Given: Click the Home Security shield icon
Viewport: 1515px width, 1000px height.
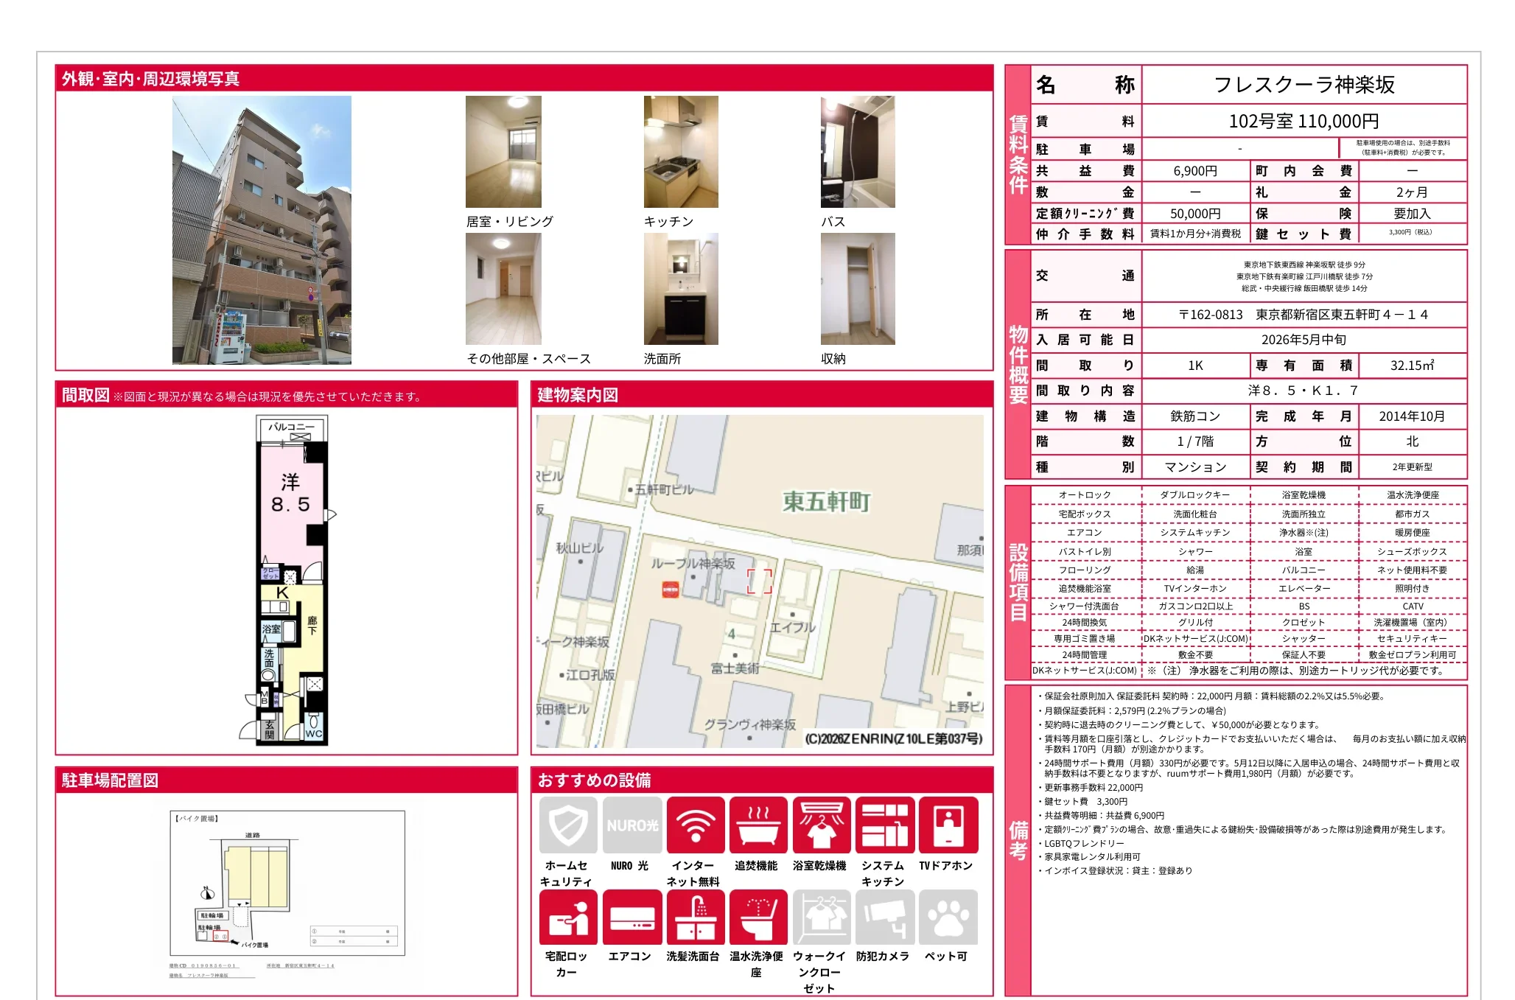Looking at the screenshot, I should [x=567, y=825].
